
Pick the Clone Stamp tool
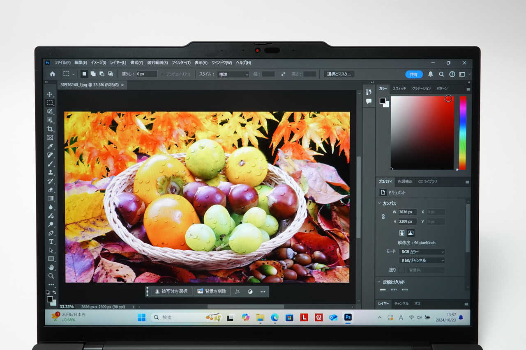51,173
